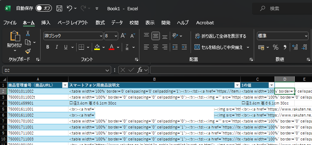Click the text orientation icon
The width and height of the screenshot is (312, 145).
point(175,36)
